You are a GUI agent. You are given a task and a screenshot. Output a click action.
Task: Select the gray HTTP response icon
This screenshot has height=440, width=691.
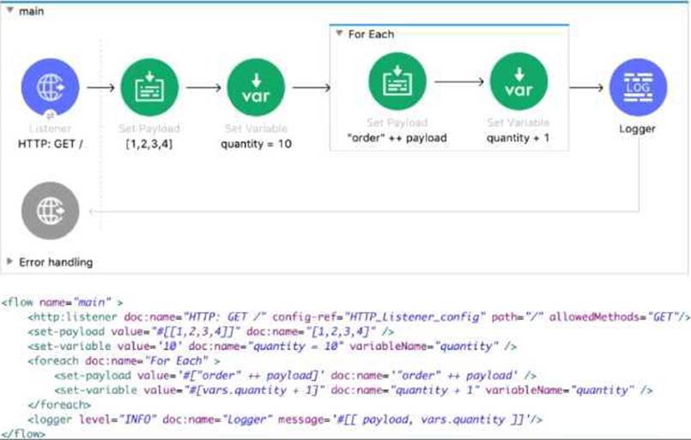coord(51,211)
